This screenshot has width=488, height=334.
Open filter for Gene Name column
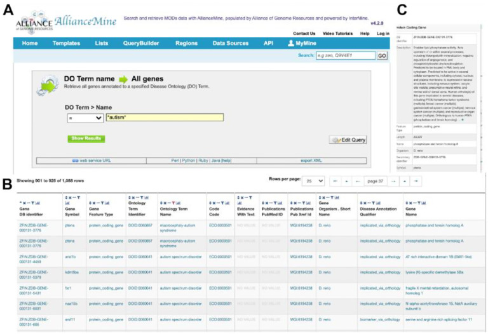pyautogui.click(x=419, y=203)
